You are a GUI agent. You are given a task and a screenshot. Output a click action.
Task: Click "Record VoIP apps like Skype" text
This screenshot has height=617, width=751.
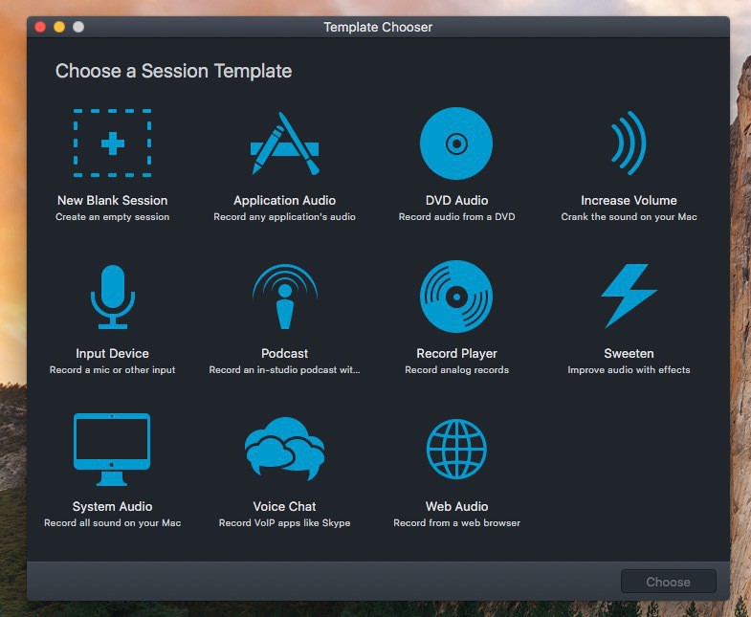284,523
